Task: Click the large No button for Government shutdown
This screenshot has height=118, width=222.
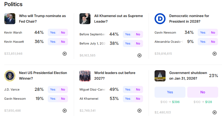Action: click(x=203, y=92)
